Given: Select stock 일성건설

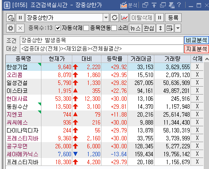Looking at the screenshot, I should click(17, 83).
